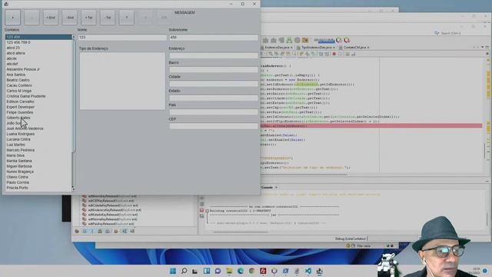Click the green Run Project icon in IDE toolbar

289,40
